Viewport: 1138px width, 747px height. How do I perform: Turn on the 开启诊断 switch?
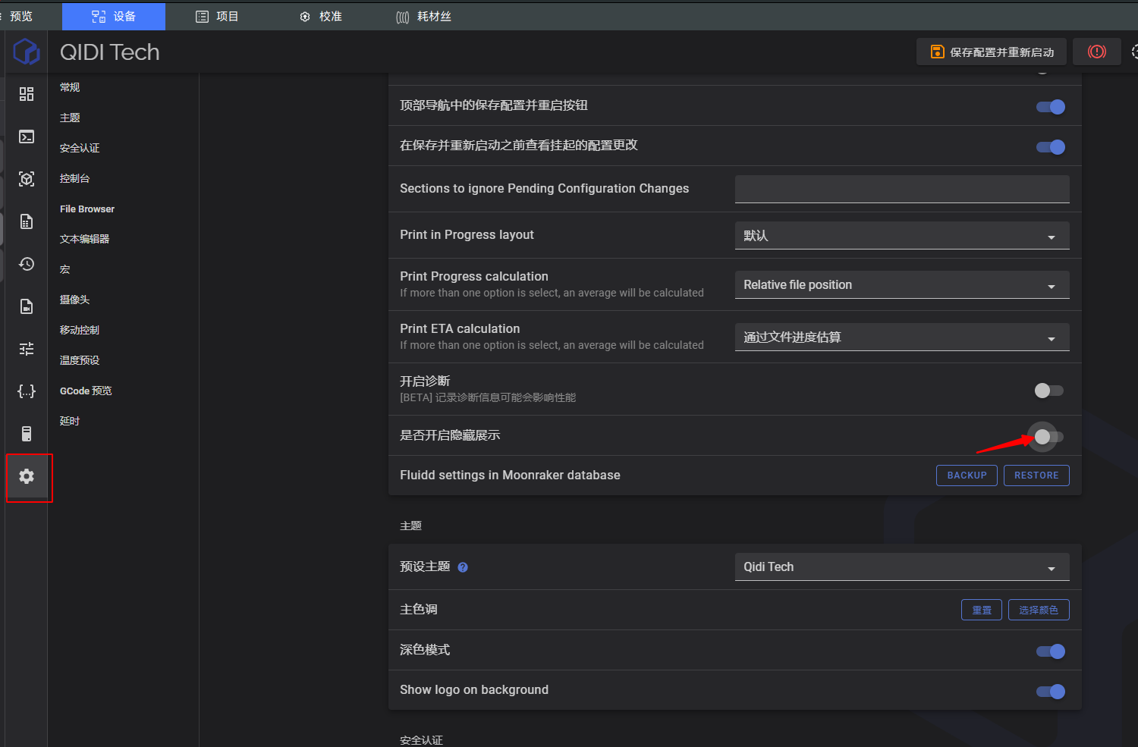coord(1049,391)
